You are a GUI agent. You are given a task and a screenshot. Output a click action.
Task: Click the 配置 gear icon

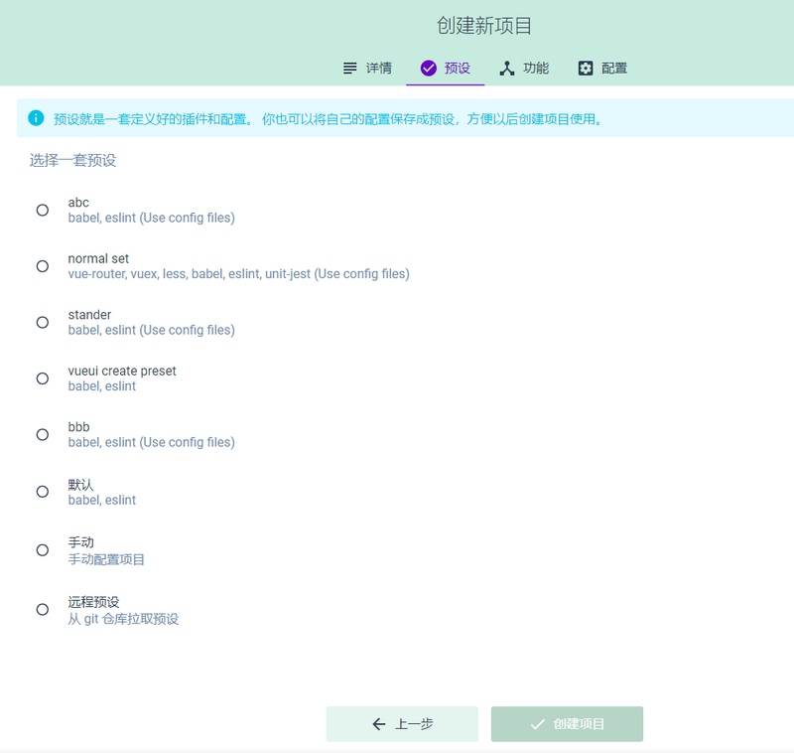[x=586, y=68]
